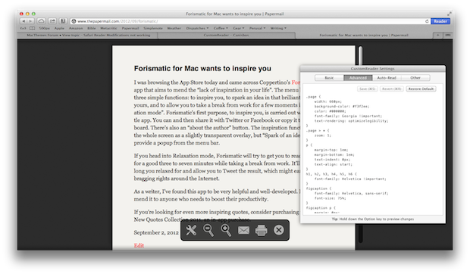This screenshot has width=470, height=274.
Task: Open the Other settings tab
Action: click(x=415, y=78)
